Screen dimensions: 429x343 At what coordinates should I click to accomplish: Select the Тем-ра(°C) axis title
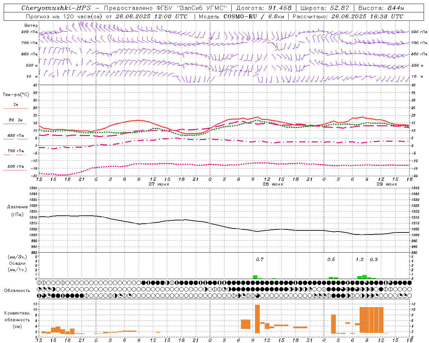(16, 95)
